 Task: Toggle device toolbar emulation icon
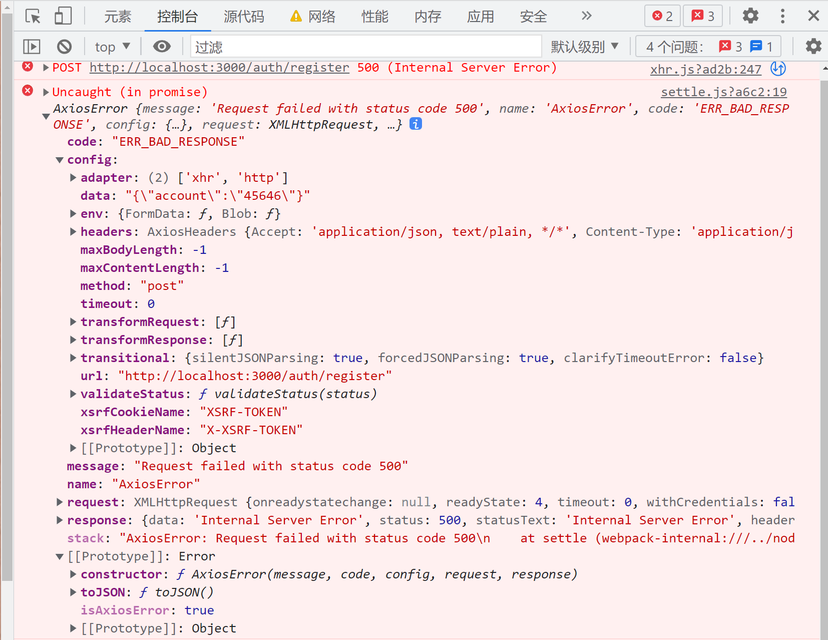tap(63, 16)
